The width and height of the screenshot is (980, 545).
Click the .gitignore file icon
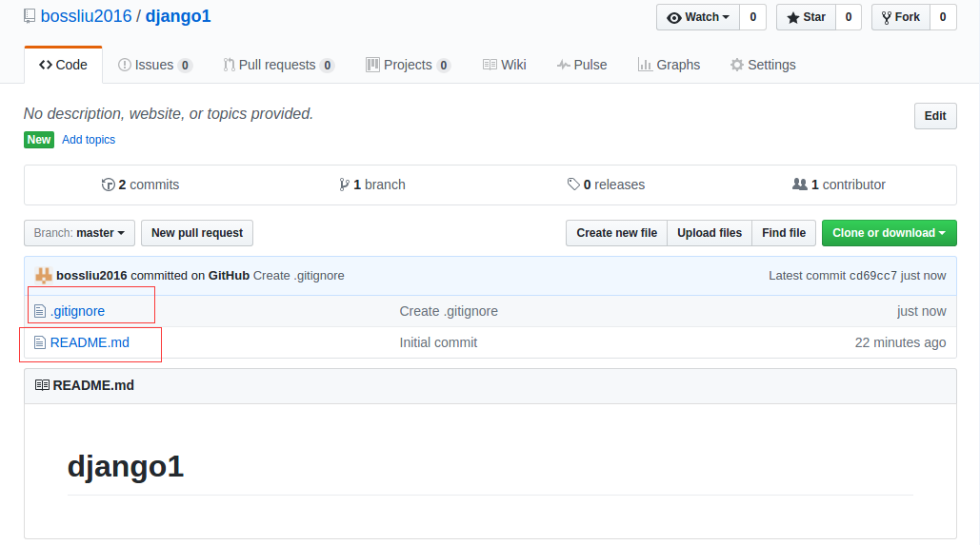coord(40,311)
